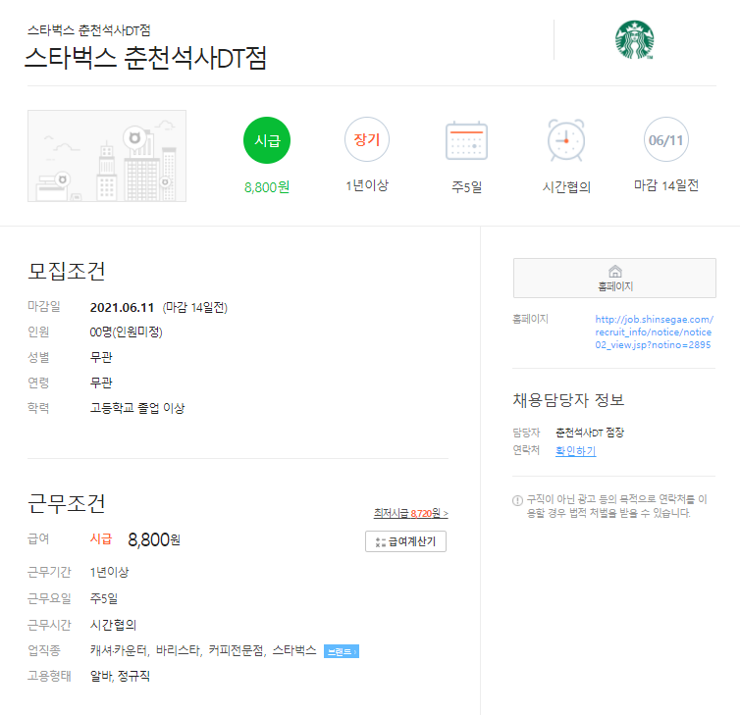The image size is (740, 715).
Task: Click 시간협의 in the 근무시간 row
Action: [113, 625]
